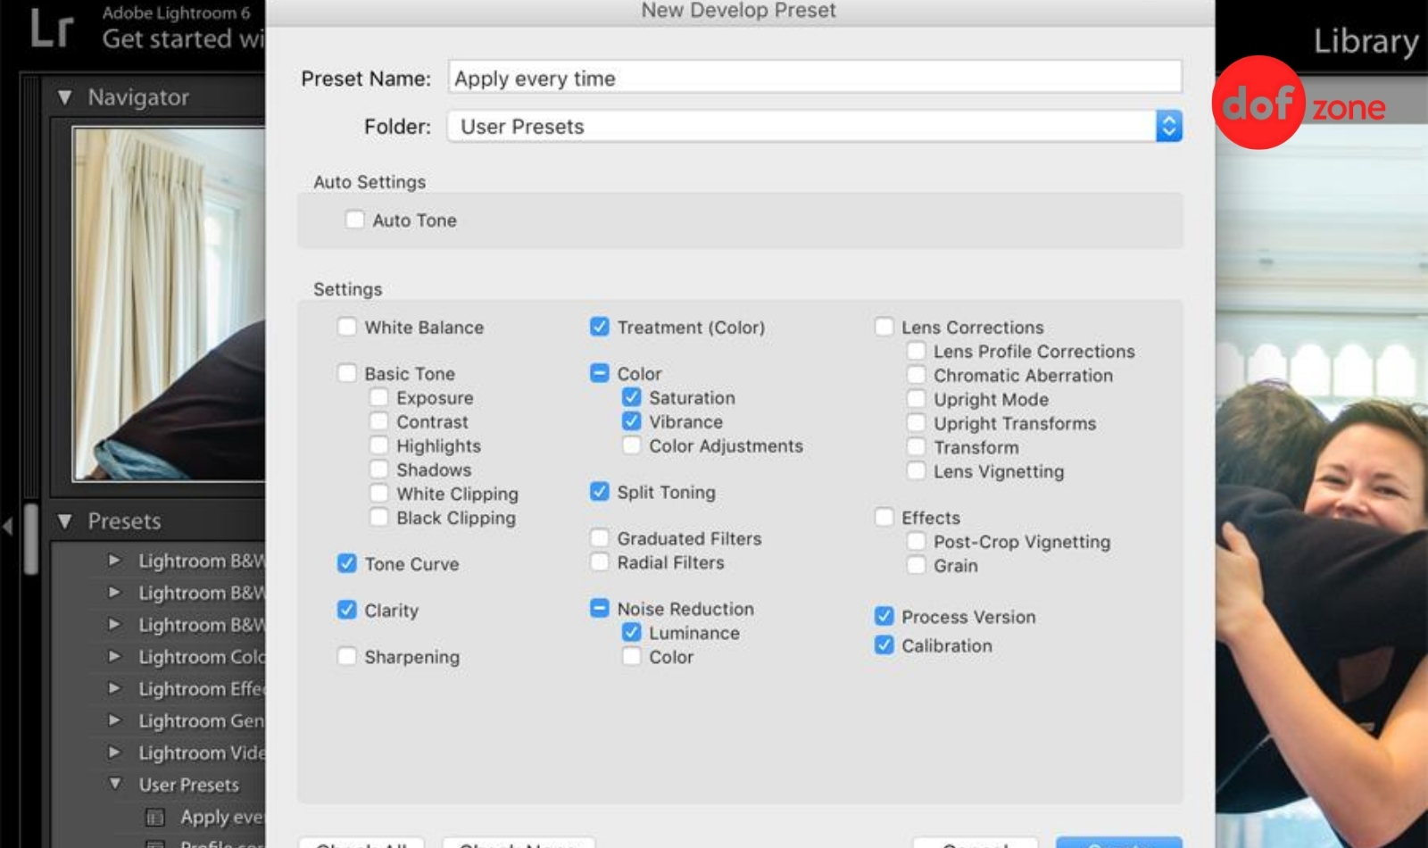This screenshot has width=1428, height=848.
Task: Uncheck the Calibration option
Action: point(884,645)
